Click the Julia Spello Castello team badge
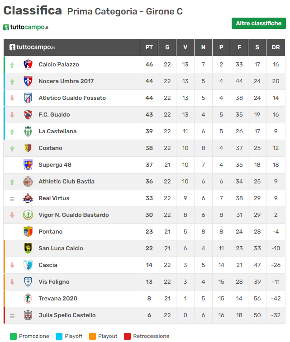This screenshot has width=290, height=342. click(x=28, y=315)
